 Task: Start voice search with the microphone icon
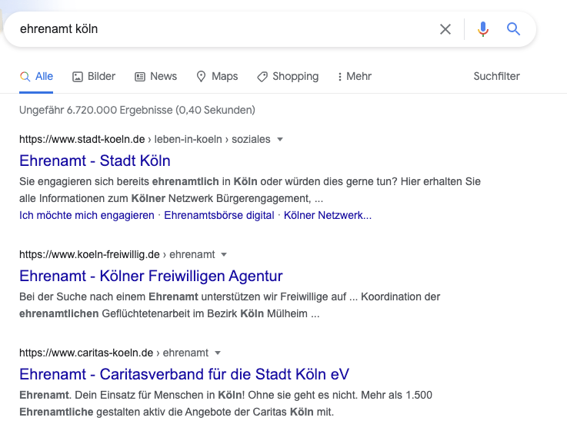click(482, 29)
